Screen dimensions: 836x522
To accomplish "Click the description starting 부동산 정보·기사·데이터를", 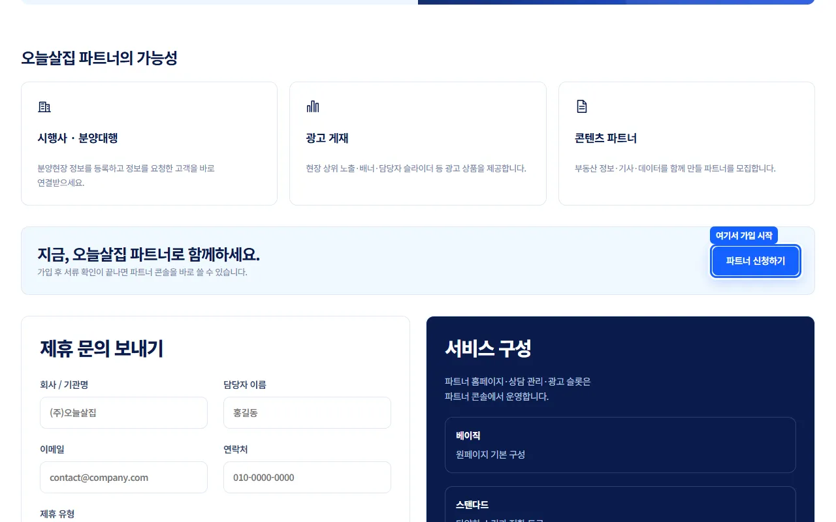I will [675, 168].
